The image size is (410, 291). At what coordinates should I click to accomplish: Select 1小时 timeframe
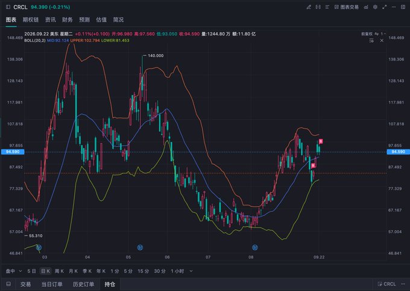click(x=177, y=271)
